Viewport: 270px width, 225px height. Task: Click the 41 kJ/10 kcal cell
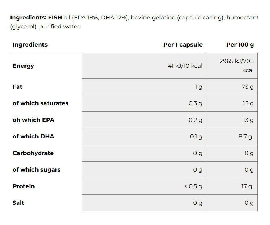[144, 66]
